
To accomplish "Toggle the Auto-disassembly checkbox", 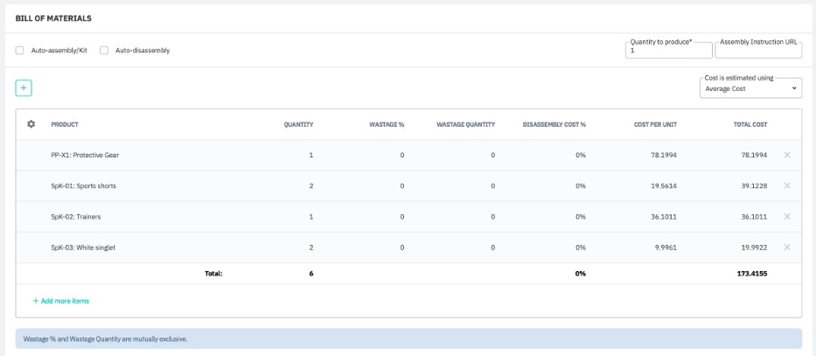I will [x=104, y=51].
